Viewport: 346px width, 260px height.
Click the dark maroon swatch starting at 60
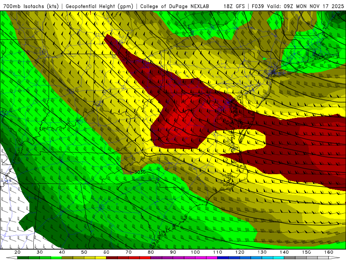(x=112, y=257)
